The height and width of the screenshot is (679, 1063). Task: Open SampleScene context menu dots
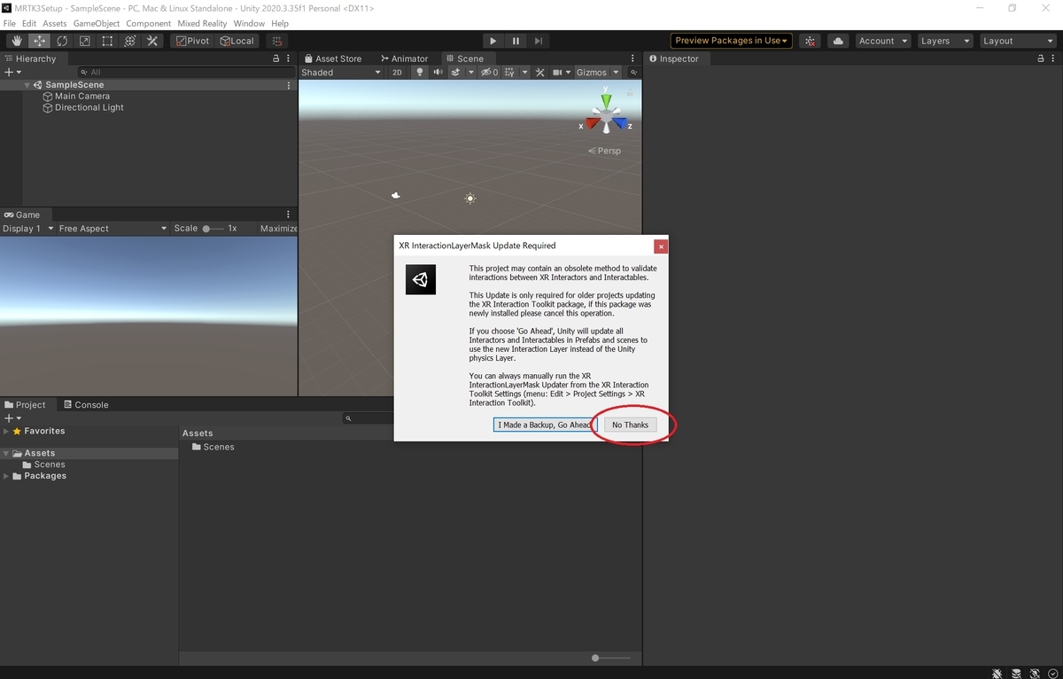click(289, 85)
